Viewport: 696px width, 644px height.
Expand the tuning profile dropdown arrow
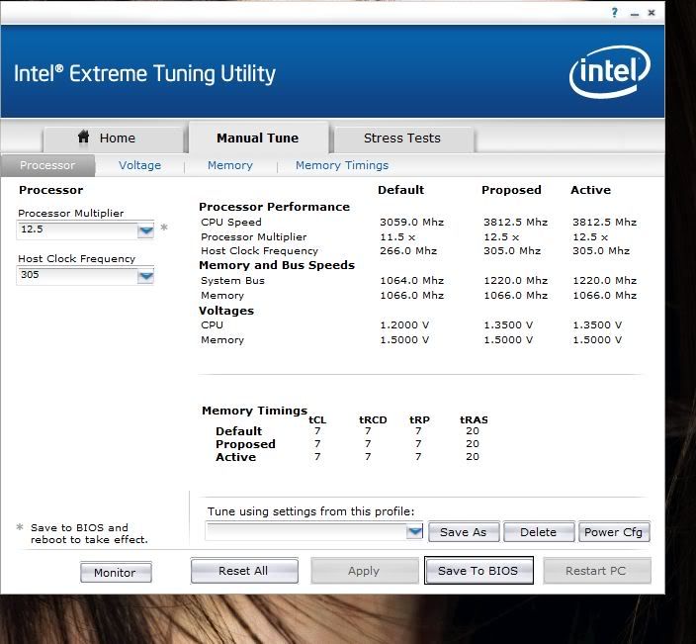click(x=414, y=531)
